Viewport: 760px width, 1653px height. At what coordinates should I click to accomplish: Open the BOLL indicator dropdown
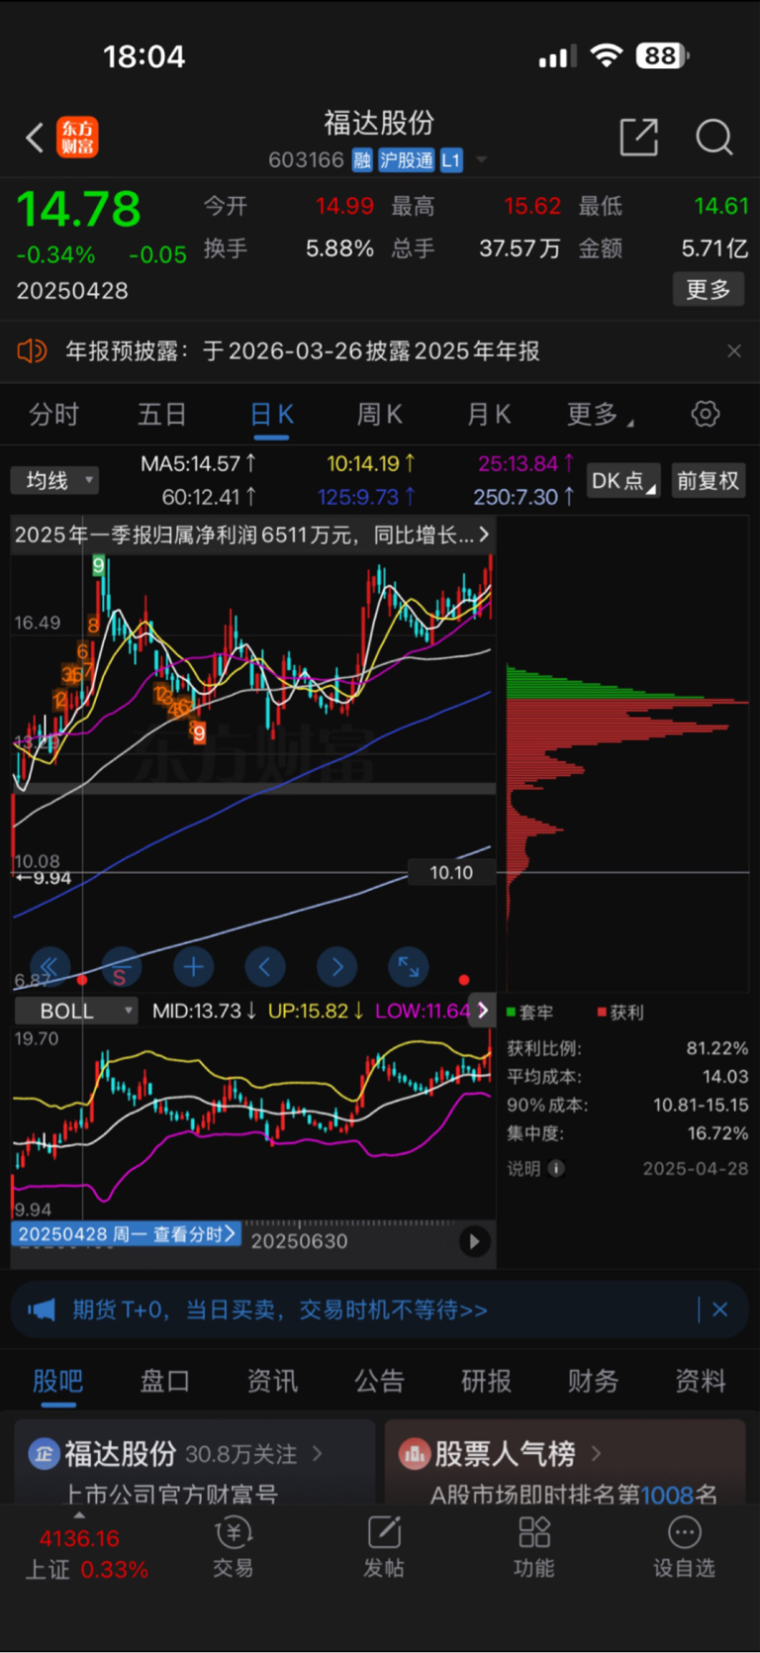coord(76,1011)
